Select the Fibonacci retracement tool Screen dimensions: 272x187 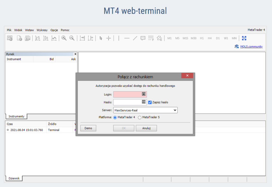(x=151, y=38)
